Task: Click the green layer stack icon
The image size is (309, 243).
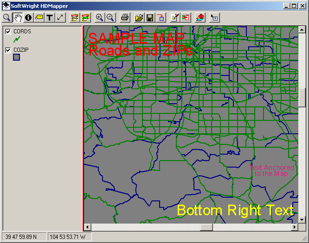Action: [85, 18]
